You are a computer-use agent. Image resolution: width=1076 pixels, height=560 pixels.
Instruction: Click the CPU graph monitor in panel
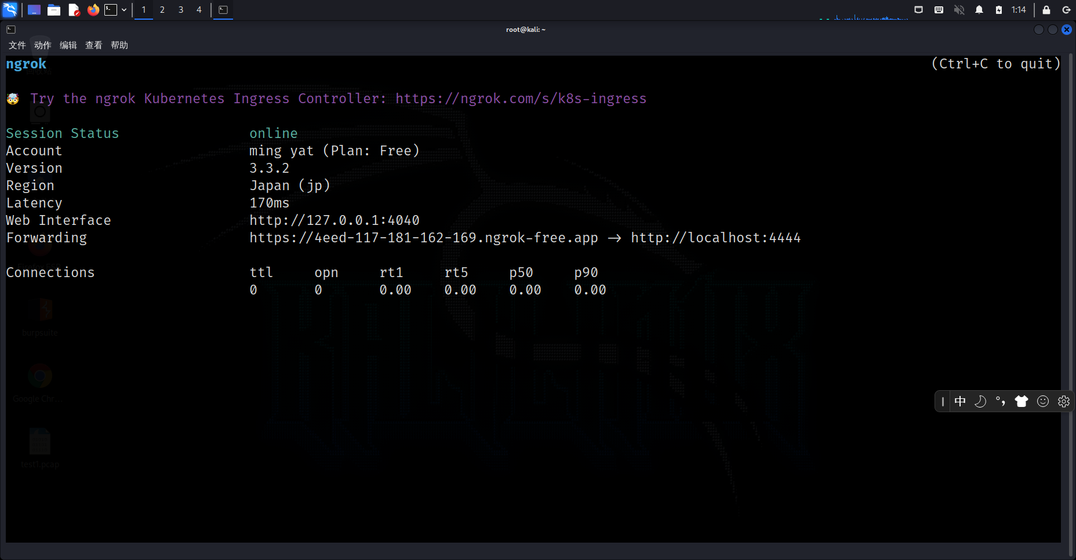point(864,11)
